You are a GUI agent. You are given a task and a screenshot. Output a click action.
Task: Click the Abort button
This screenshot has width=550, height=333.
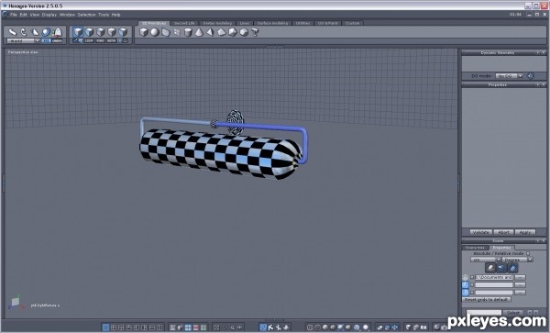tap(503, 232)
